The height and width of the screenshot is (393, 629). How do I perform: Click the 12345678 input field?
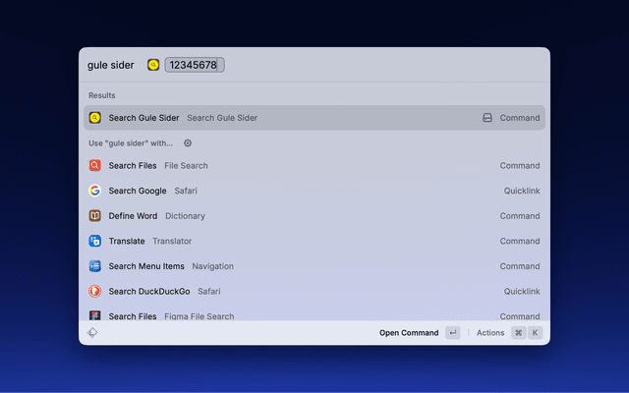point(194,65)
